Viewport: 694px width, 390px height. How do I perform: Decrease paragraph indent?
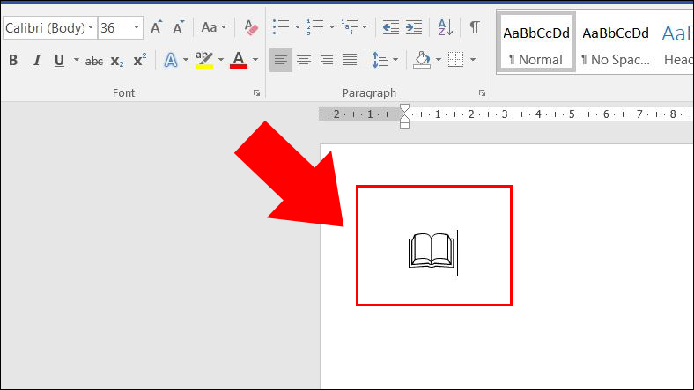(x=390, y=28)
